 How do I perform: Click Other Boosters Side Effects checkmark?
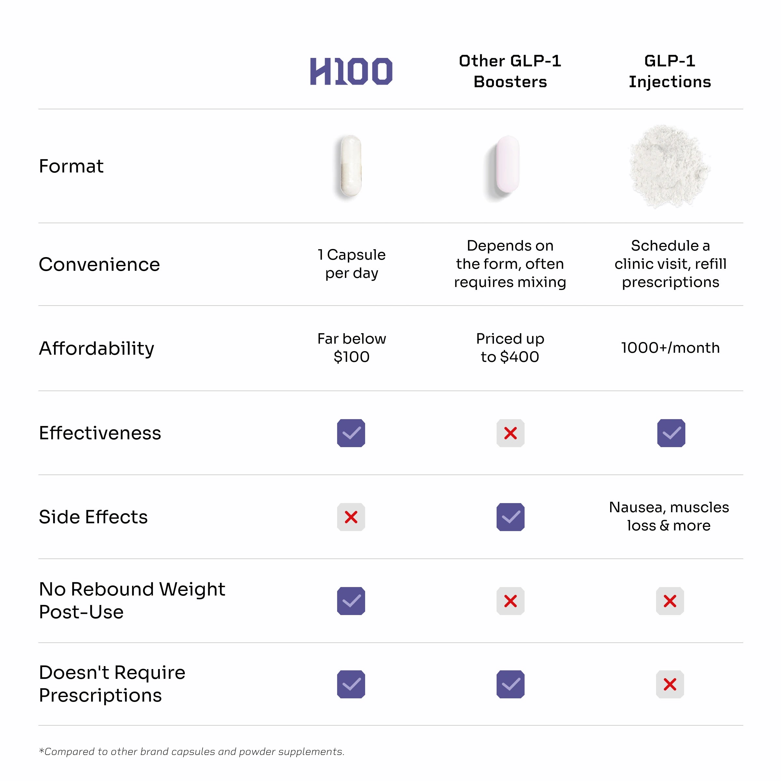coord(510,517)
